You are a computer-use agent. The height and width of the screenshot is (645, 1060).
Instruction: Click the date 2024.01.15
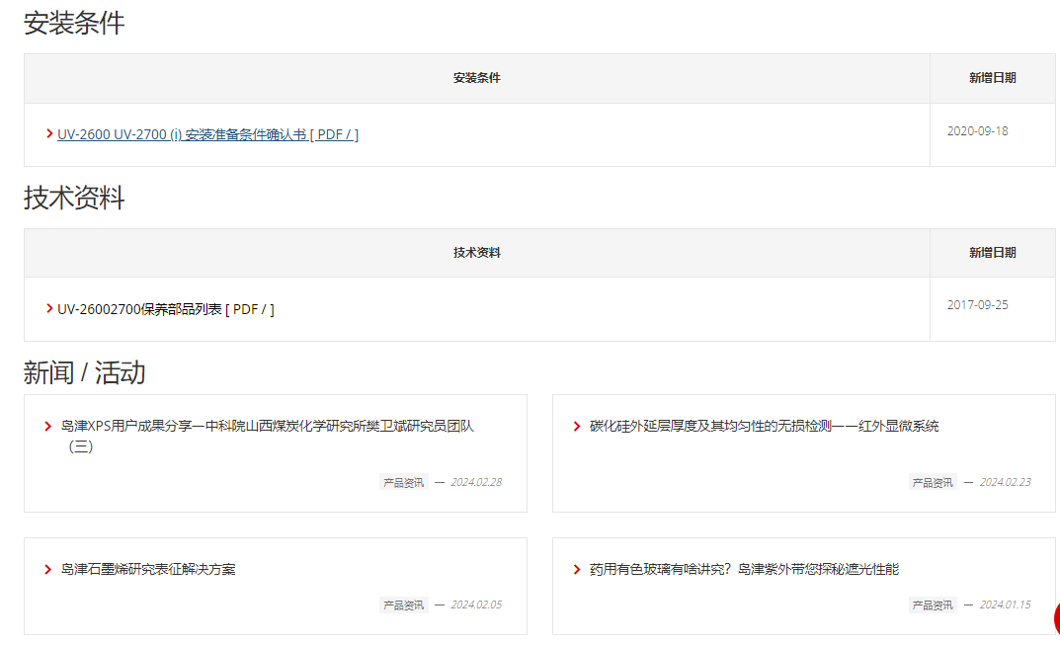[1006, 605]
